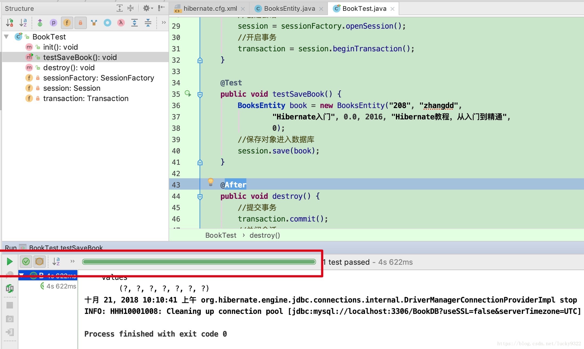
Task: Select destroy(): void in Structure tree
Action: click(69, 68)
